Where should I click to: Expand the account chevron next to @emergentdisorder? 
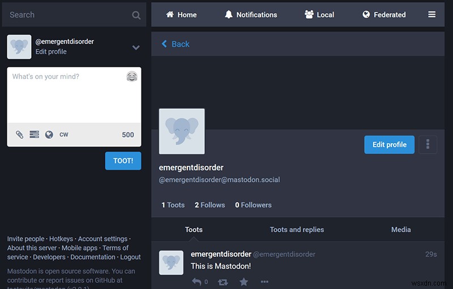pos(136,48)
